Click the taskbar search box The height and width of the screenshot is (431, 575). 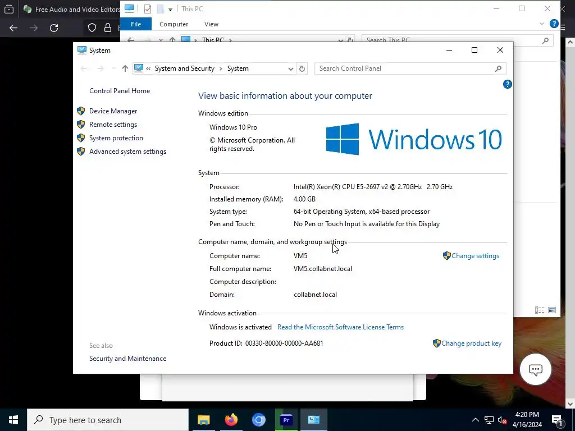pyautogui.click(x=108, y=420)
